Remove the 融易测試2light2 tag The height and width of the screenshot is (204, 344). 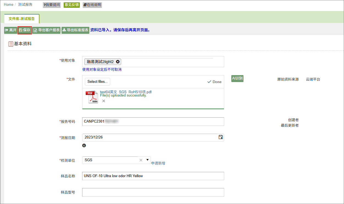pos(118,62)
